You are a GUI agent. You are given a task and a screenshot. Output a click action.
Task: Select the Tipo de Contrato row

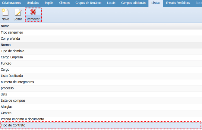point(13,125)
